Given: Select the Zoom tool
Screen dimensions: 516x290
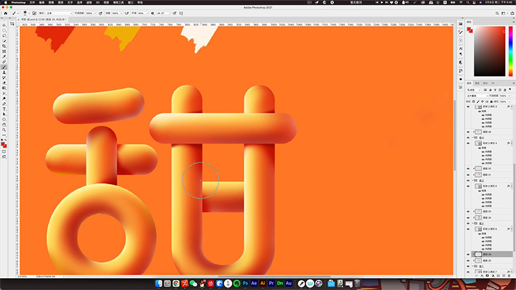Looking at the screenshot, I should 4,130.
